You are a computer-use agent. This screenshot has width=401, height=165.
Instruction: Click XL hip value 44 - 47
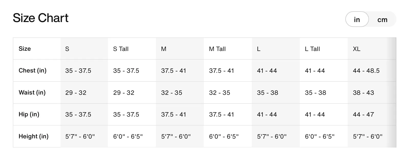pyautogui.click(x=363, y=115)
